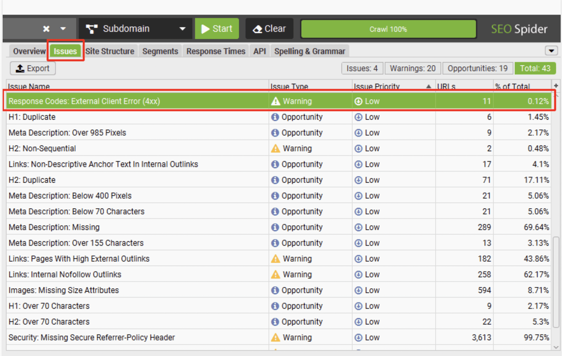The height and width of the screenshot is (356, 562).
Task: Expand the hidden tabs chevron on the right
Action: click(x=552, y=51)
